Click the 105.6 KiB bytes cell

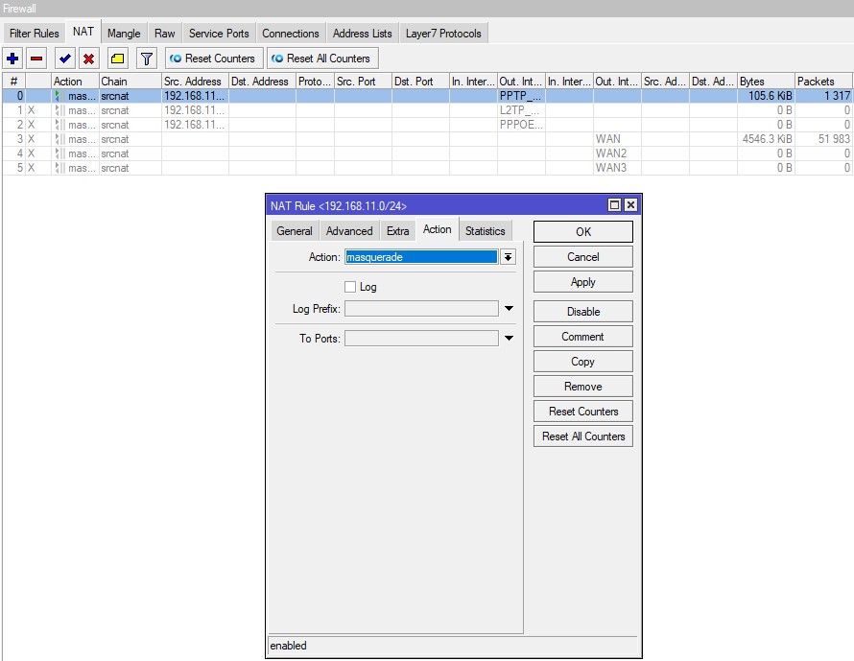[x=766, y=96]
